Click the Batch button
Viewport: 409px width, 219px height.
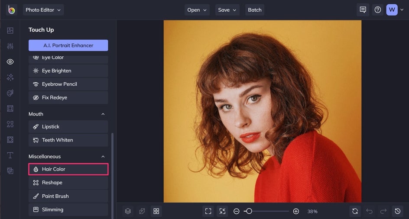click(255, 10)
